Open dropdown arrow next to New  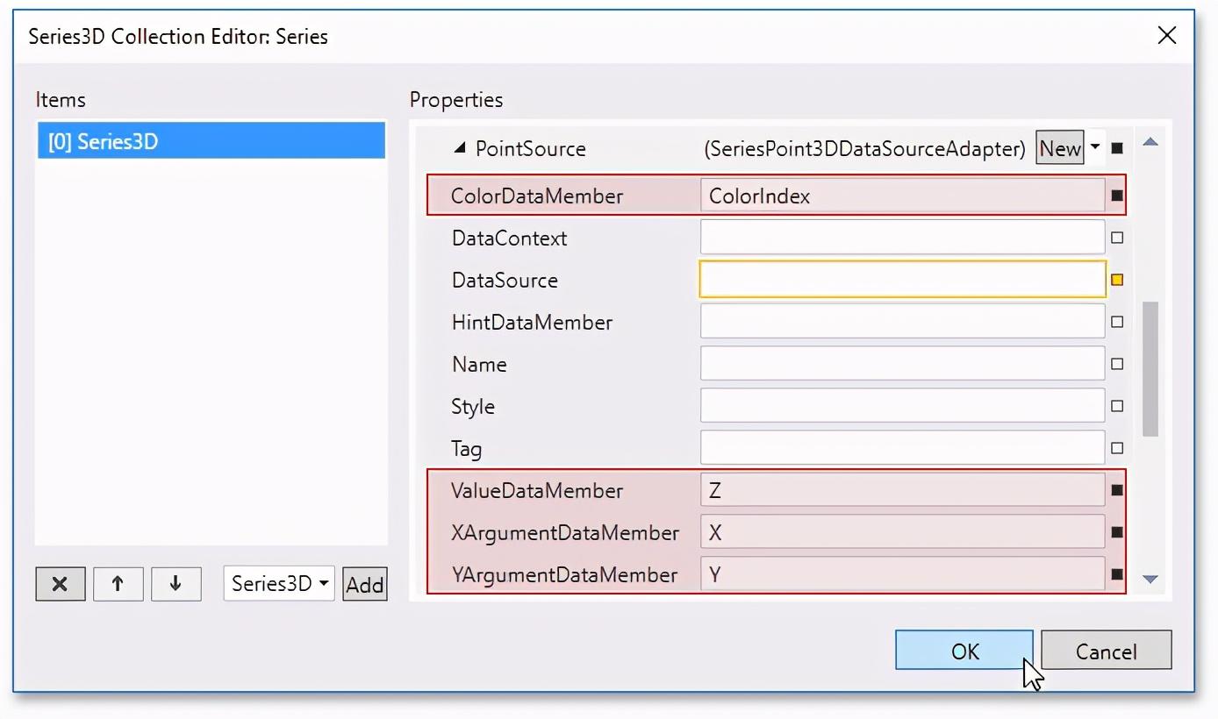(x=1095, y=147)
